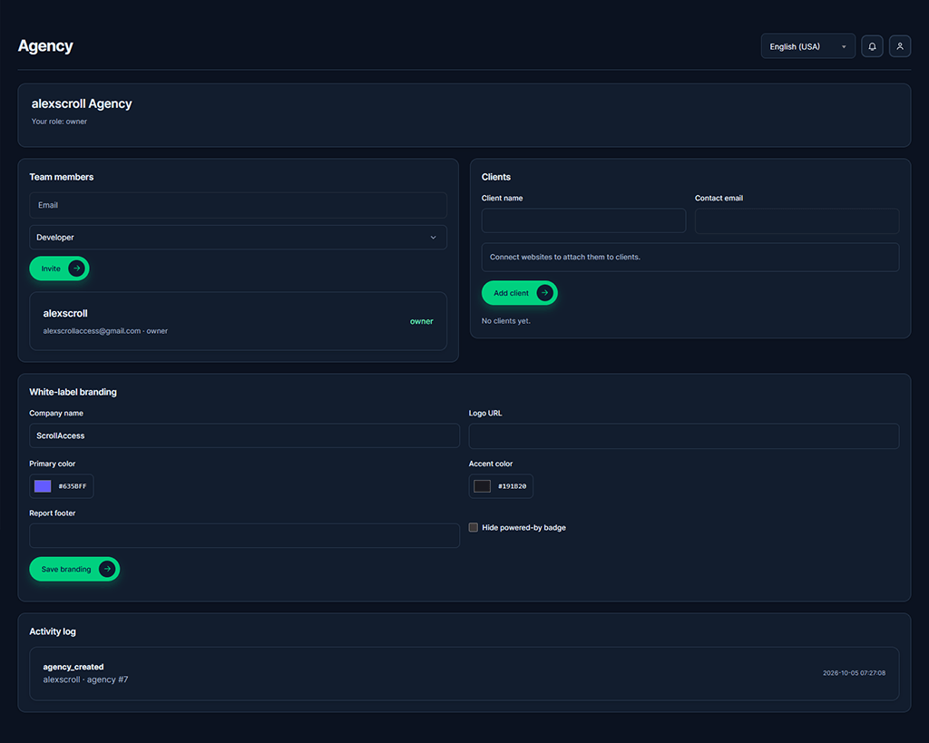Click the #635BFF primary hex value
This screenshot has width=929, height=743.
(73, 486)
